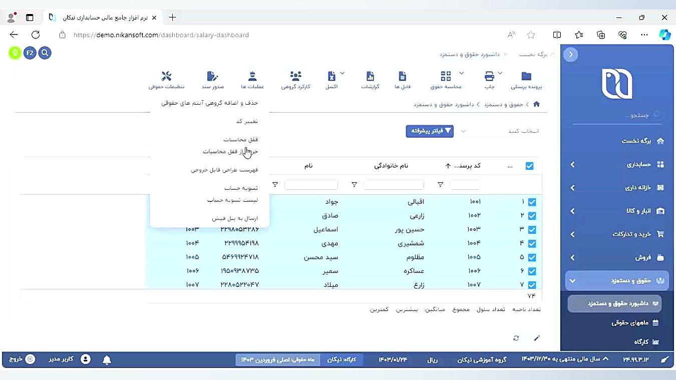Image resolution: width=676 pixels, height=380 pixels.
Task: Open the گزارشات reports icon
Action: (x=371, y=76)
